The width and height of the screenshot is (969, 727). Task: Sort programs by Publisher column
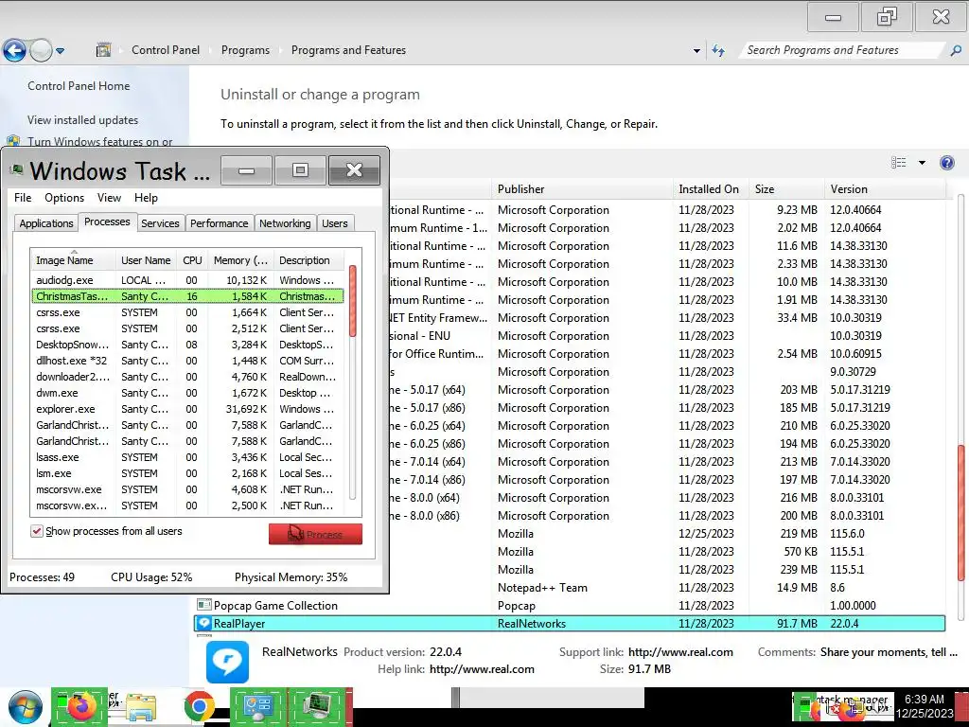582,189
